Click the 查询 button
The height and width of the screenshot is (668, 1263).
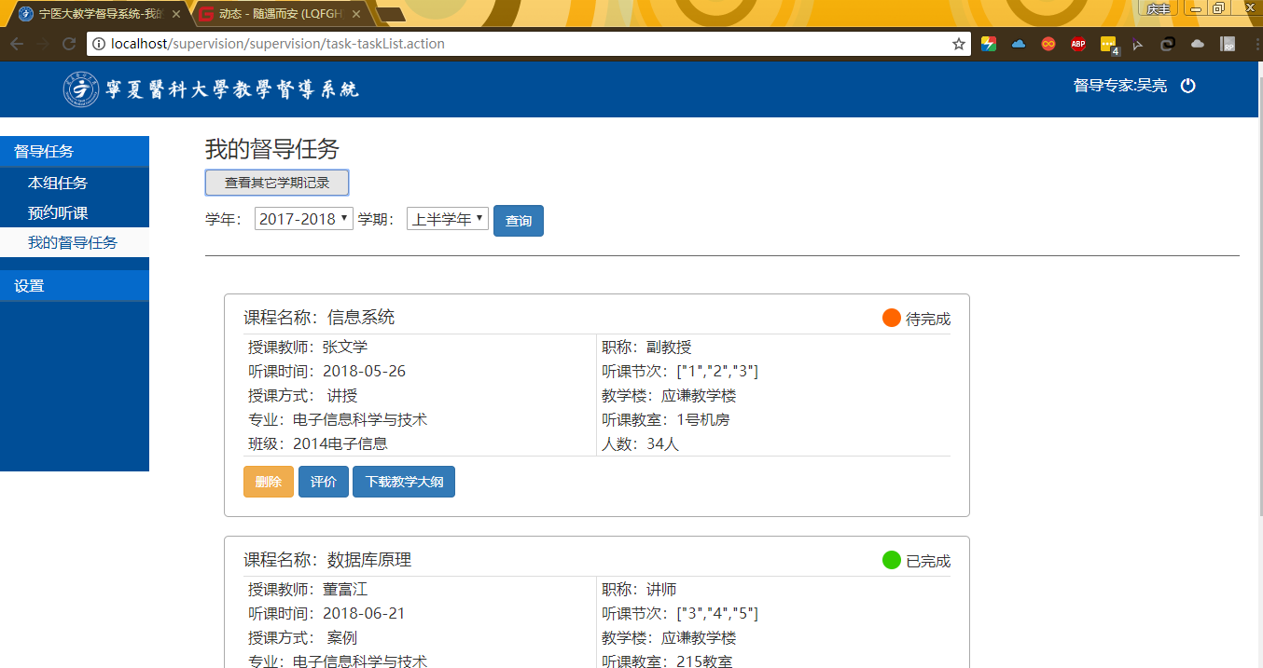coord(519,221)
